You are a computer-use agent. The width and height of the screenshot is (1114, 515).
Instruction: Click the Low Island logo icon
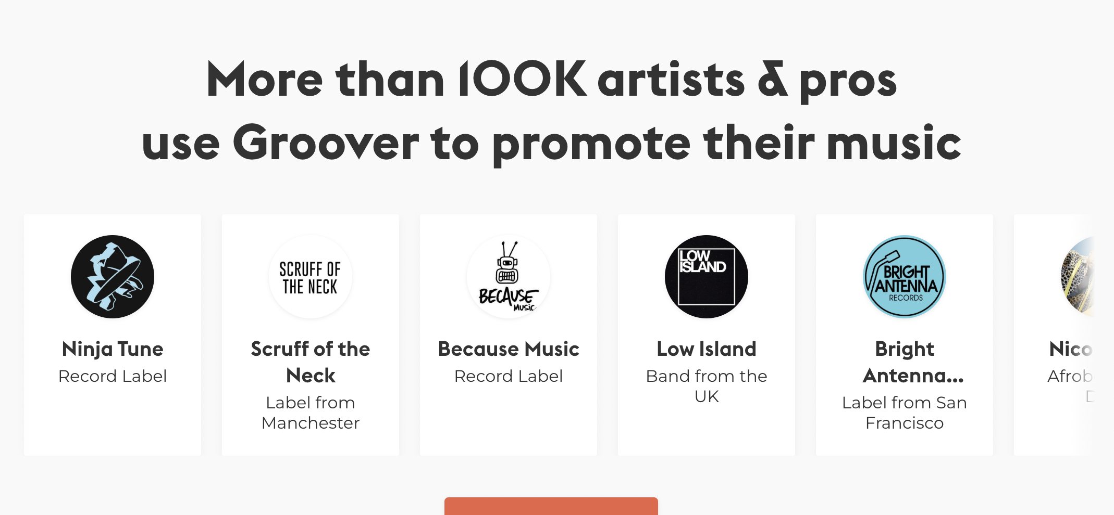(707, 277)
